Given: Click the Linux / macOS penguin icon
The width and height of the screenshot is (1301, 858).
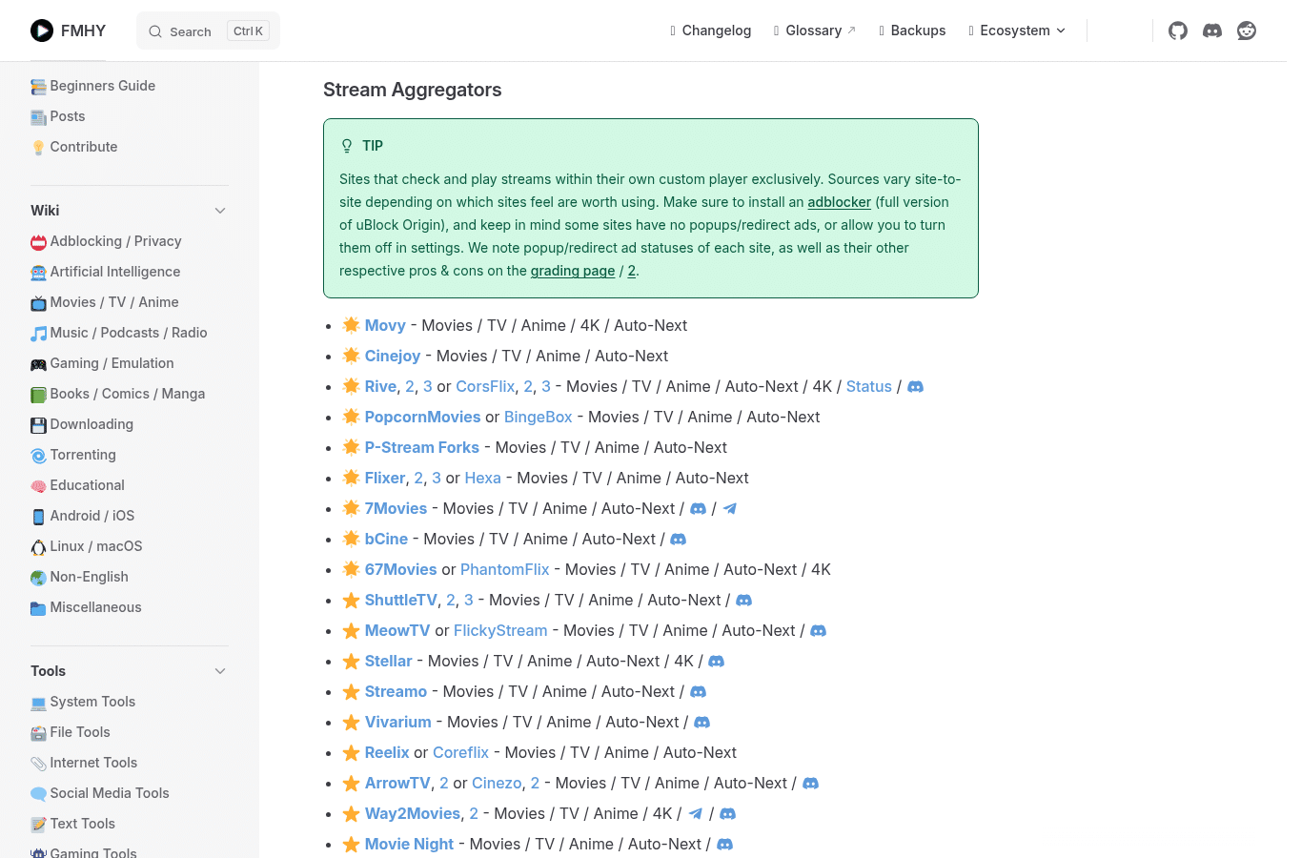Looking at the screenshot, I should (x=38, y=547).
